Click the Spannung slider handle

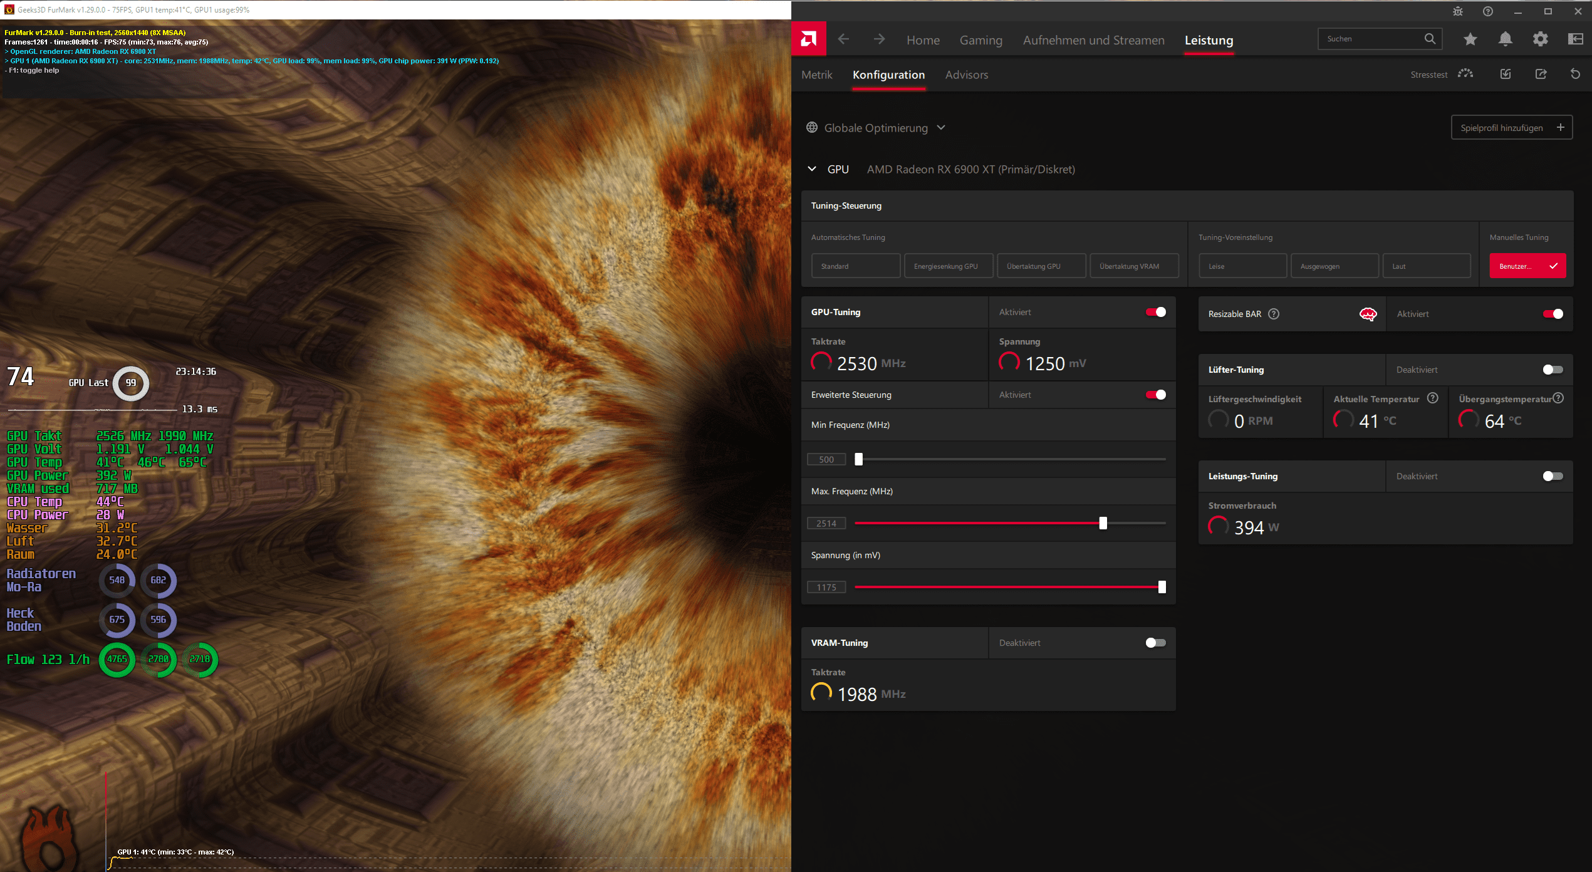[x=1162, y=587]
